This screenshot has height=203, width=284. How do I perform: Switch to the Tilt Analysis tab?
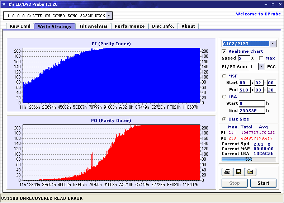point(93,26)
